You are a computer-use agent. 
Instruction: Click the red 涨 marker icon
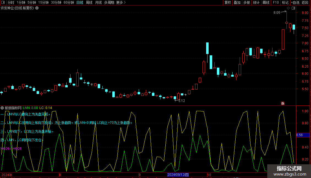coord(283,104)
